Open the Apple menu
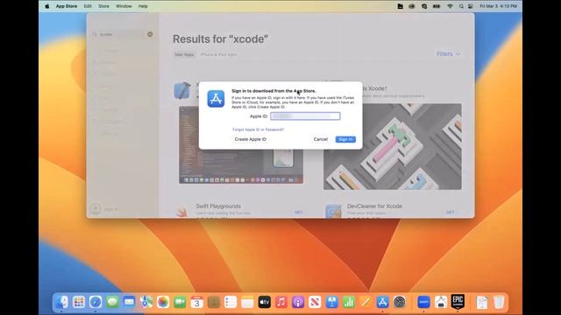The width and height of the screenshot is (561, 315). [x=46, y=6]
